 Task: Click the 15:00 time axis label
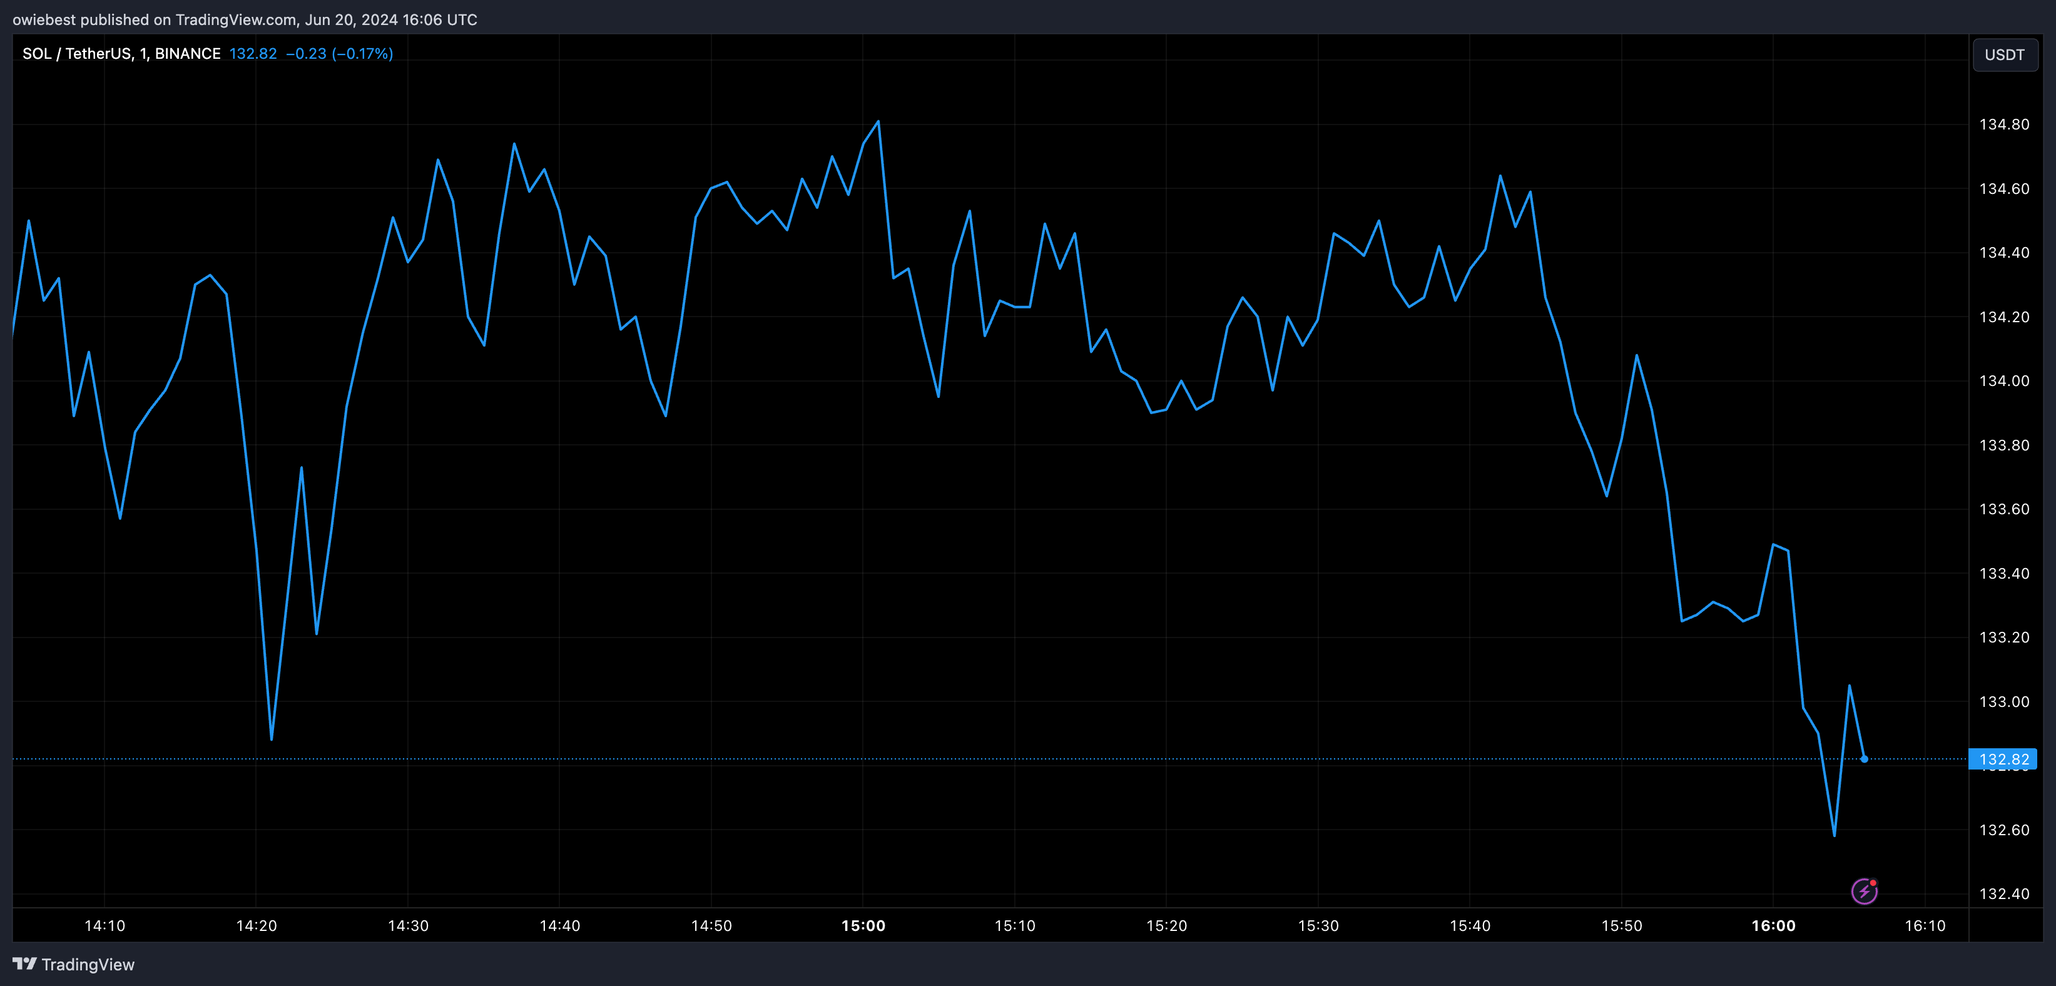[x=863, y=925]
